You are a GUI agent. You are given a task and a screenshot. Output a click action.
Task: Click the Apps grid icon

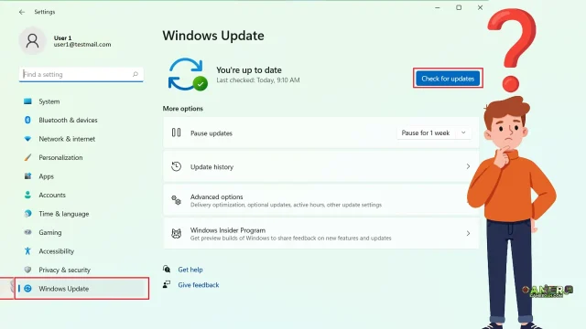pos(27,176)
